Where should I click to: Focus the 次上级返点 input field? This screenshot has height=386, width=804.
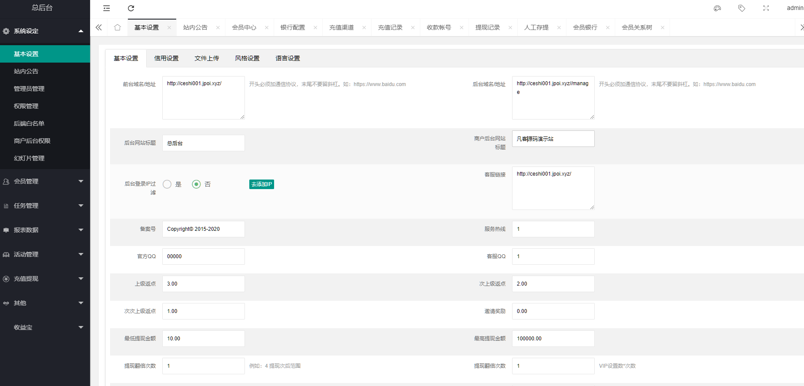coord(553,284)
